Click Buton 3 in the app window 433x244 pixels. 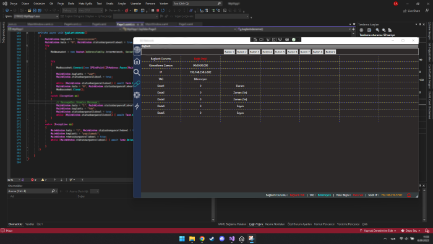[254, 52]
